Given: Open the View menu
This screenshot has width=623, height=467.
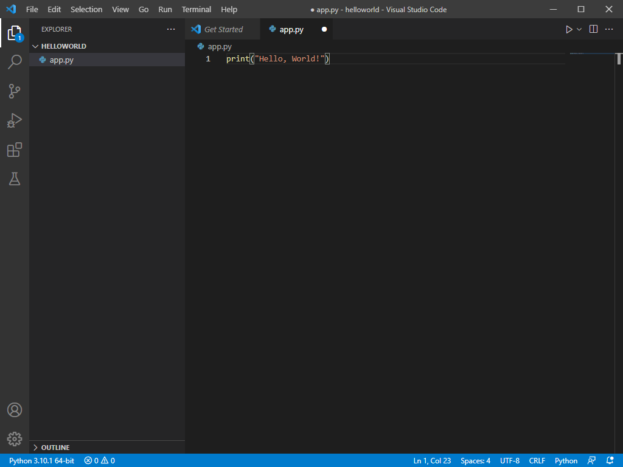Looking at the screenshot, I should [x=120, y=9].
